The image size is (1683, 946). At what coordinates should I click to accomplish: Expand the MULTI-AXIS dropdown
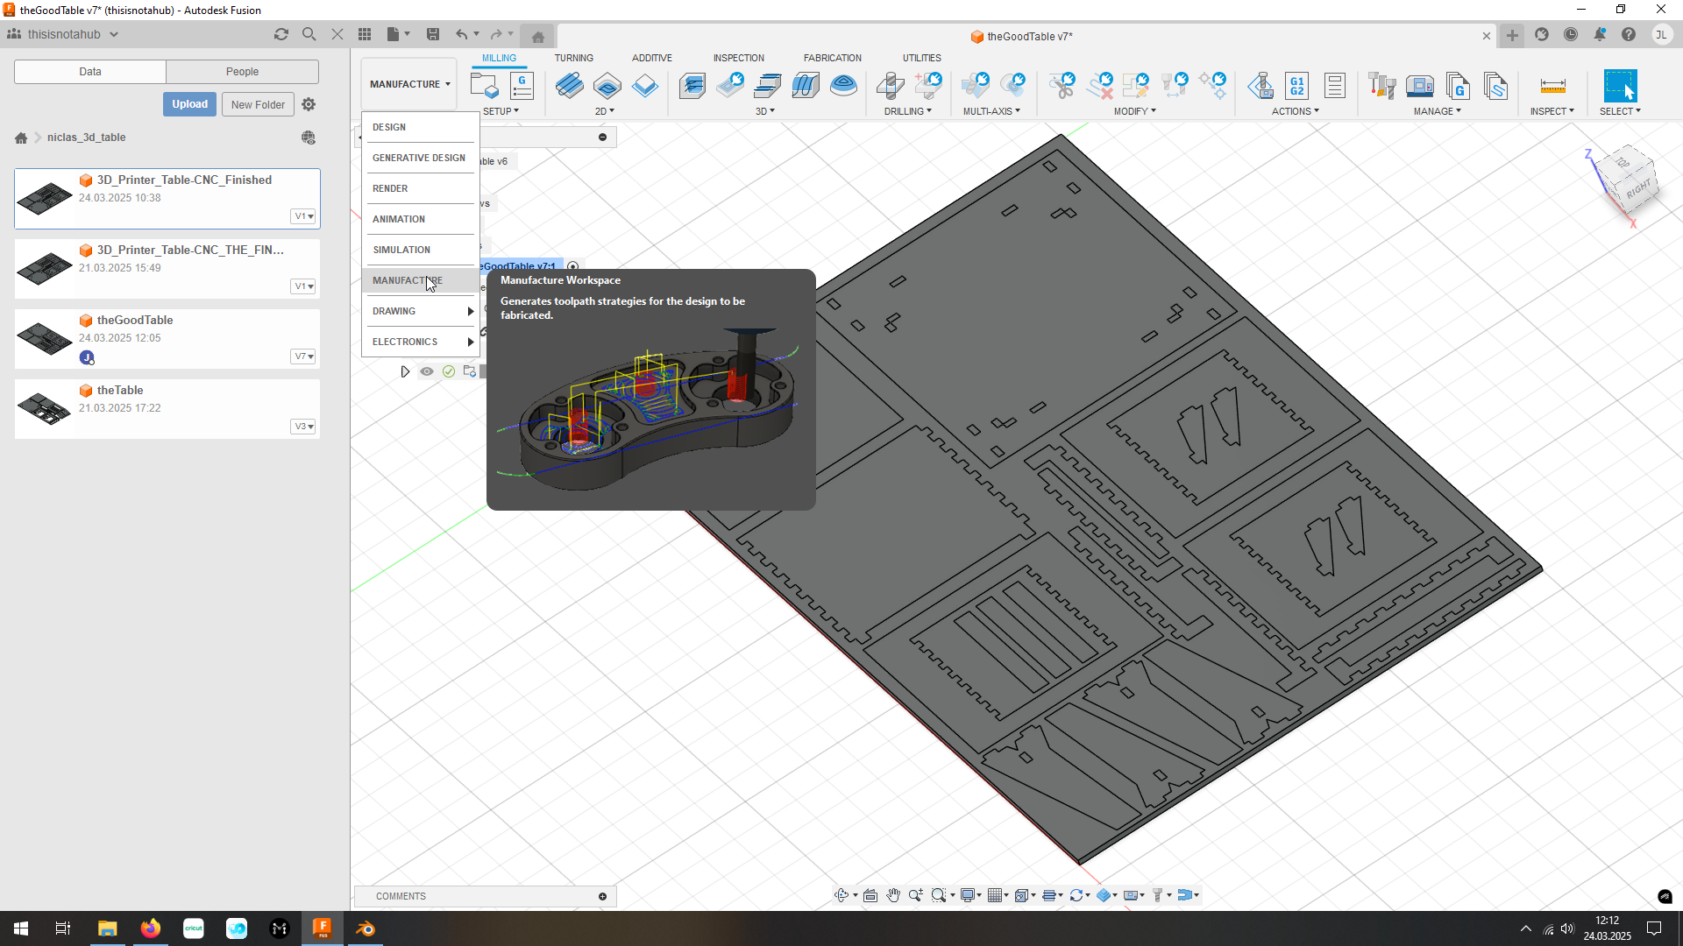pyautogui.click(x=991, y=111)
